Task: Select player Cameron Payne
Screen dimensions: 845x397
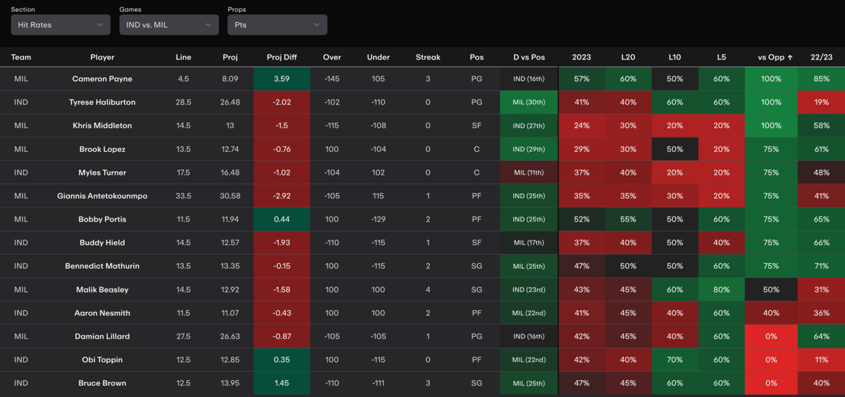Action: (x=102, y=78)
